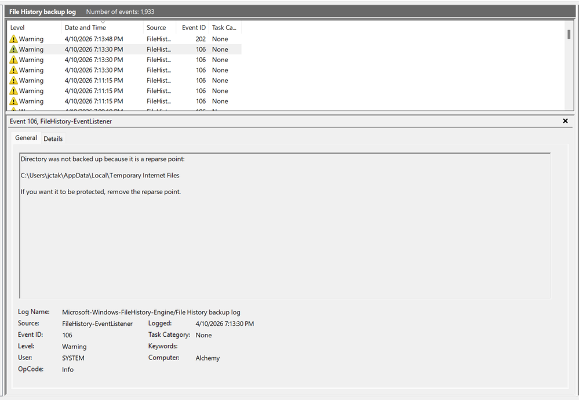Click the Event ID value 106 in details
The width and height of the screenshot is (579, 400).
tap(67, 335)
